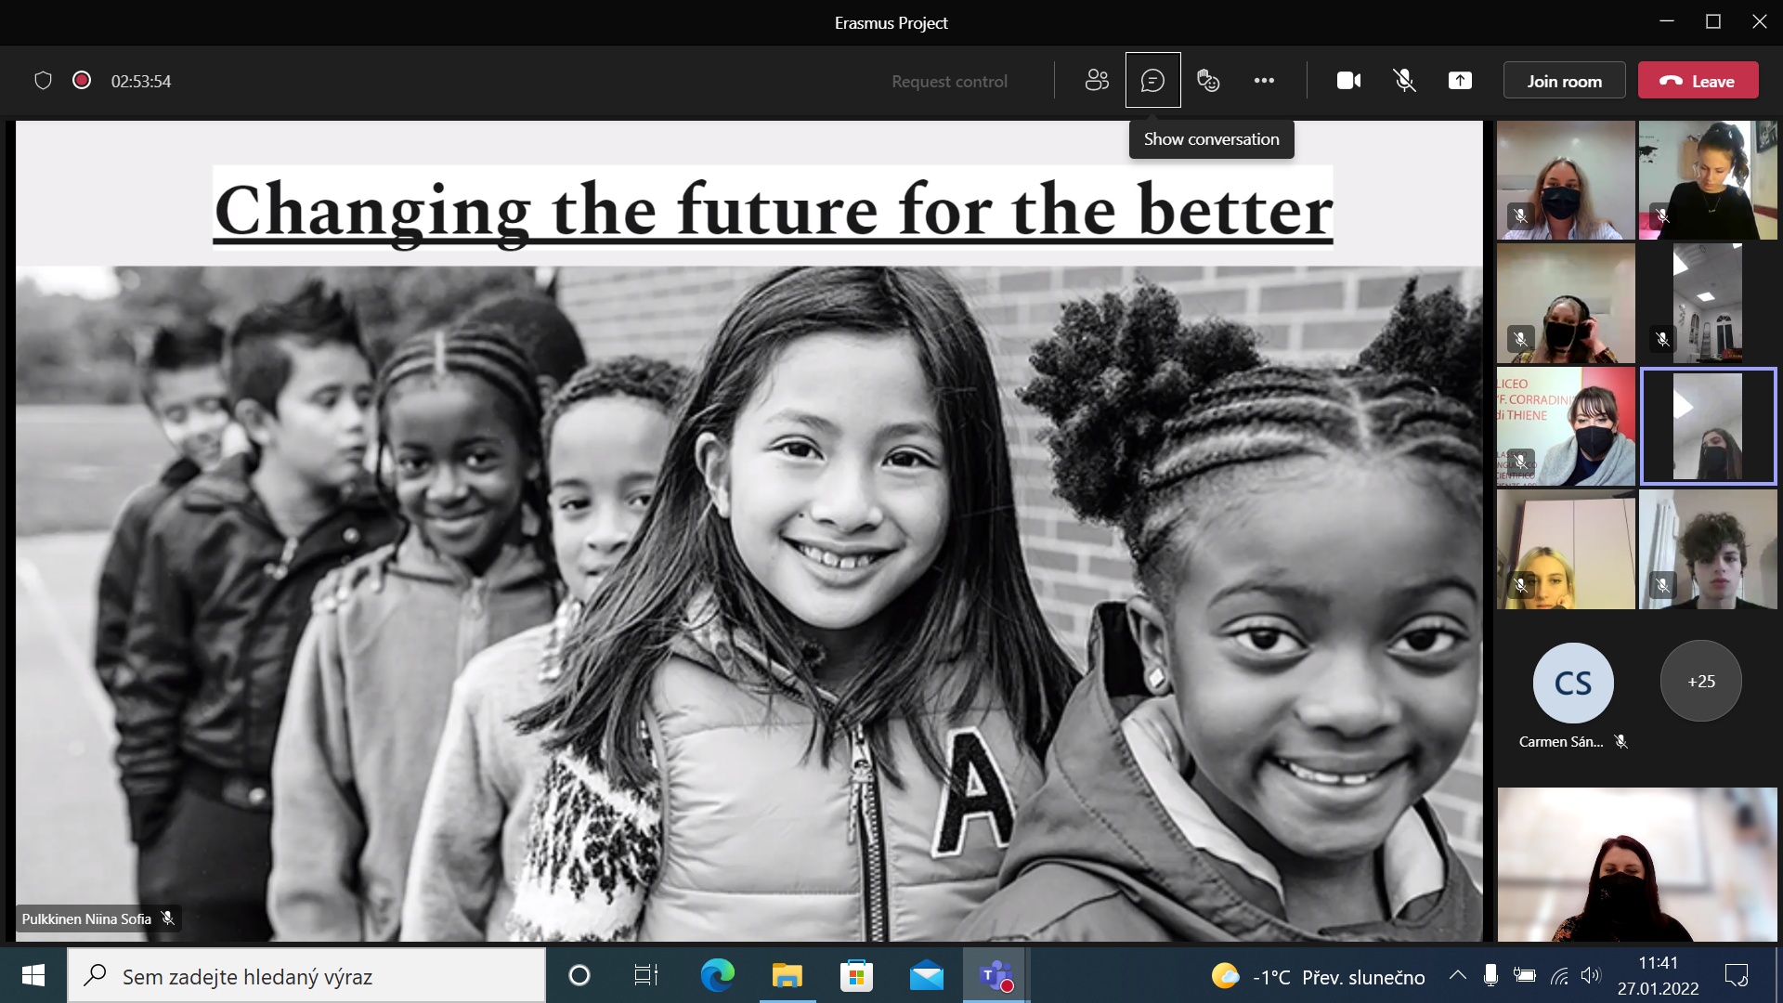The width and height of the screenshot is (1783, 1003).
Task: Click the share content tray icon
Action: [x=1460, y=81]
